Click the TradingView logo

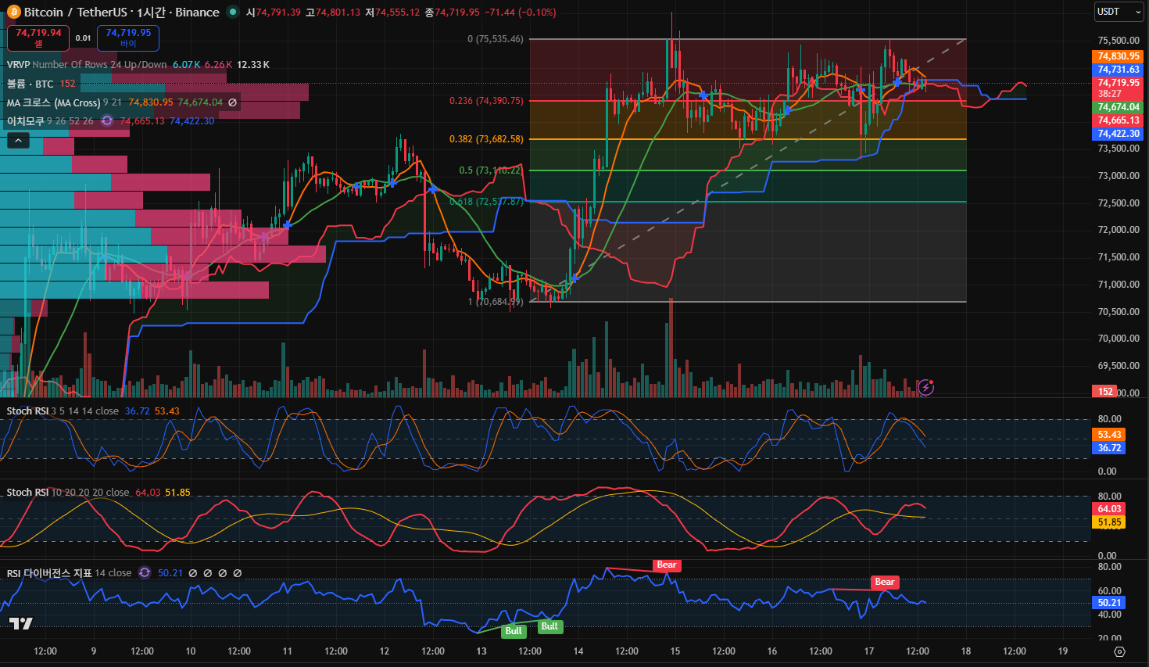coord(20,623)
